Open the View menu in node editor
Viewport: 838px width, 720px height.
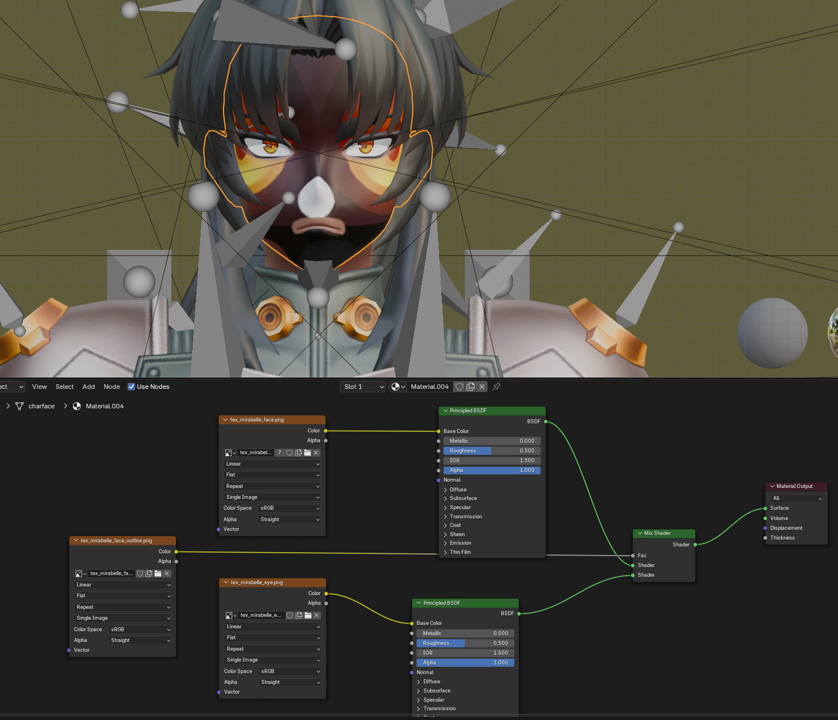click(40, 387)
